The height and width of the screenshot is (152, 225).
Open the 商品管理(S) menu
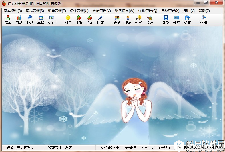pyautogui.click(x=35, y=11)
